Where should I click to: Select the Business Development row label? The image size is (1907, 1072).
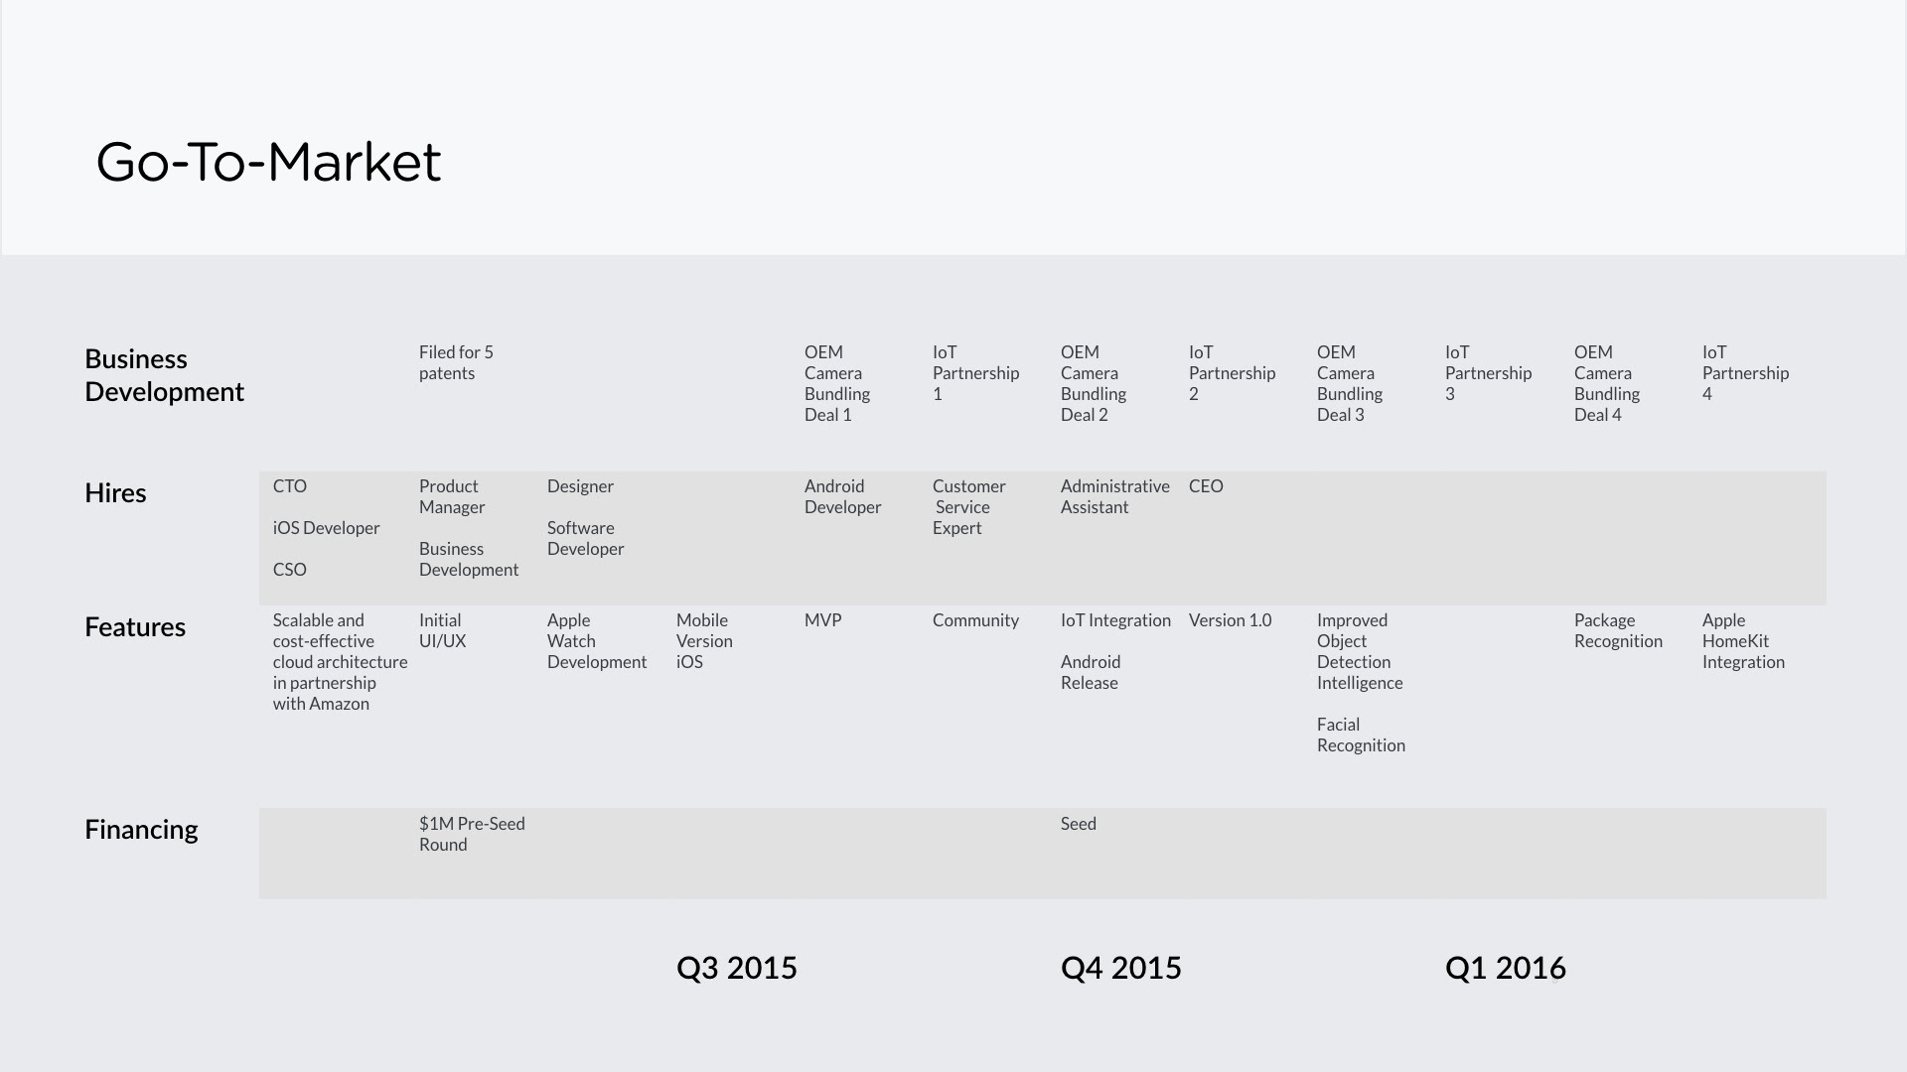[x=164, y=375]
